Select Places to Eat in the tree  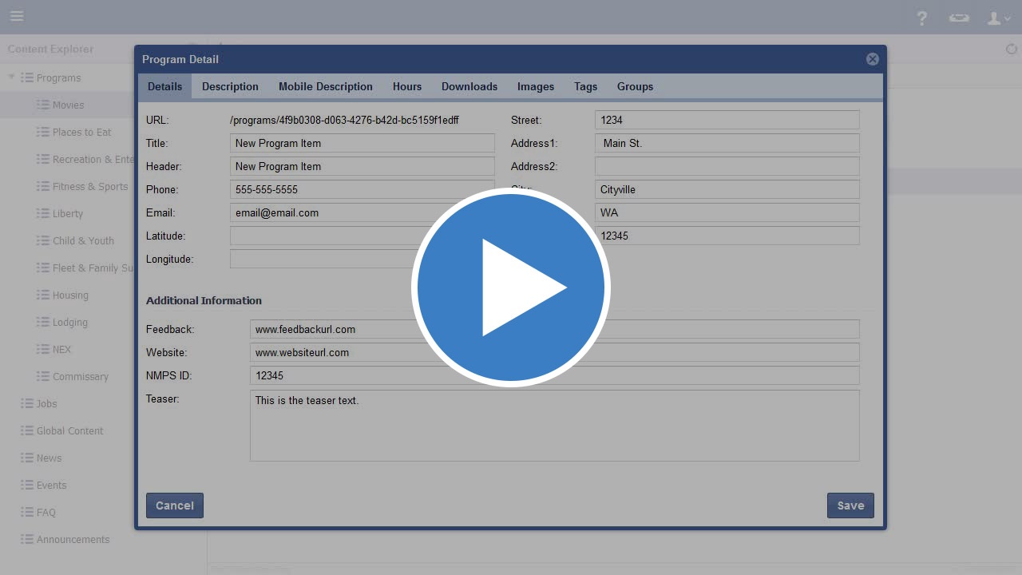coord(81,133)
